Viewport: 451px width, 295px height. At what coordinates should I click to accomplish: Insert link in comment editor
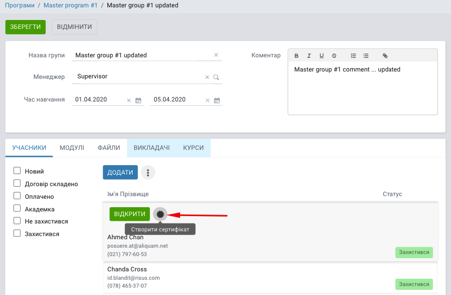click(x=385, y=56)
